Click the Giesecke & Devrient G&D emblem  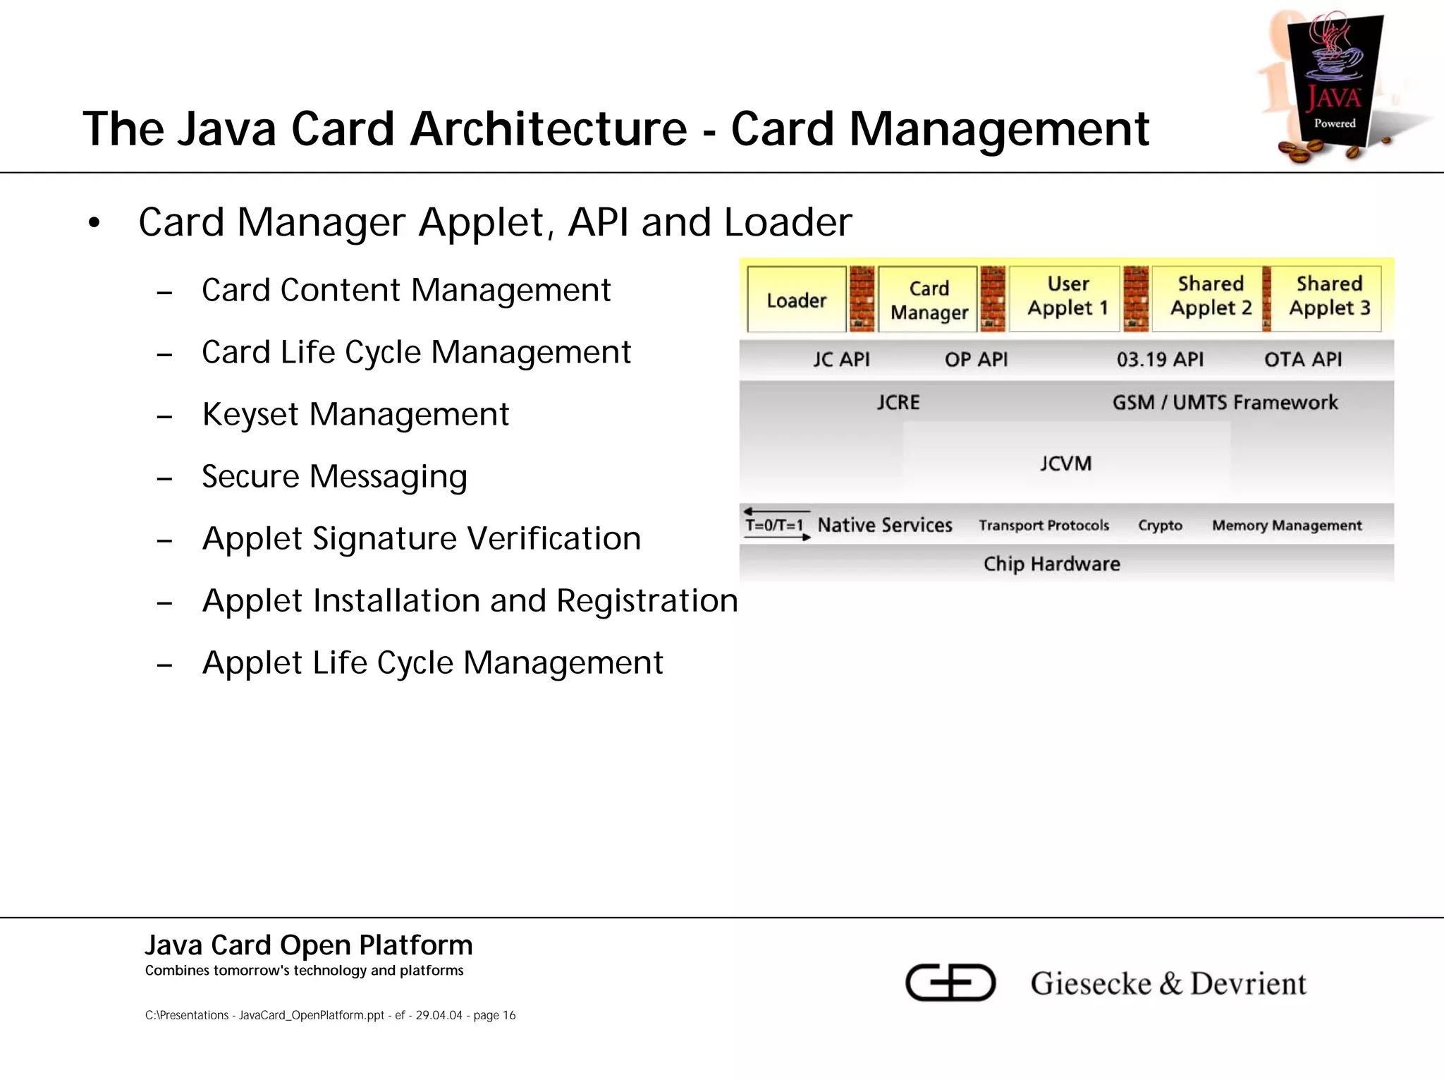950,982
